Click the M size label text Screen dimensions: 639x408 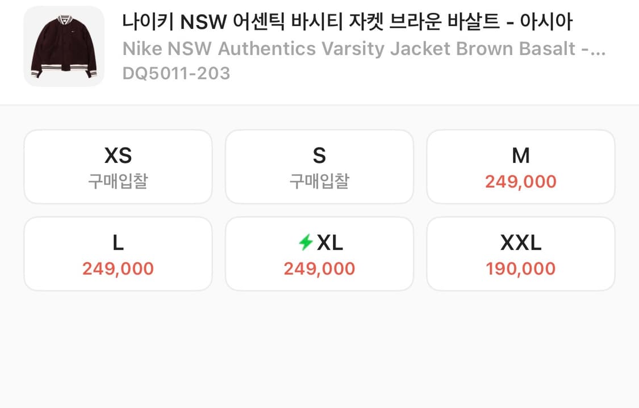pos(520,154)
